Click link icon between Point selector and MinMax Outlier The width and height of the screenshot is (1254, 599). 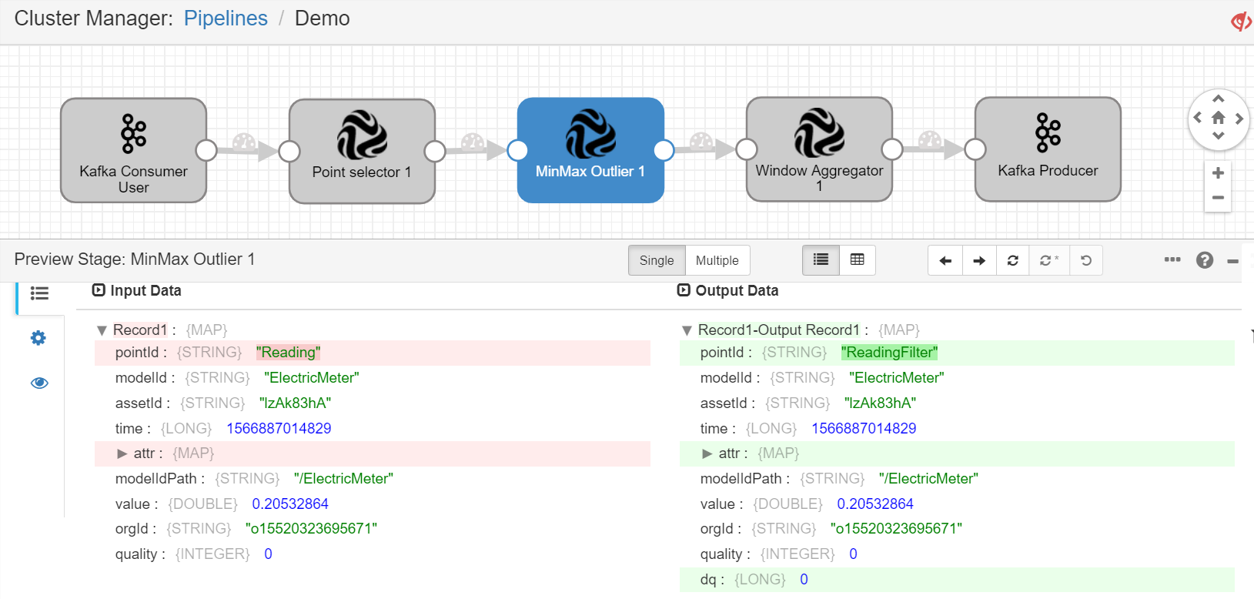[x=473, y=142]
